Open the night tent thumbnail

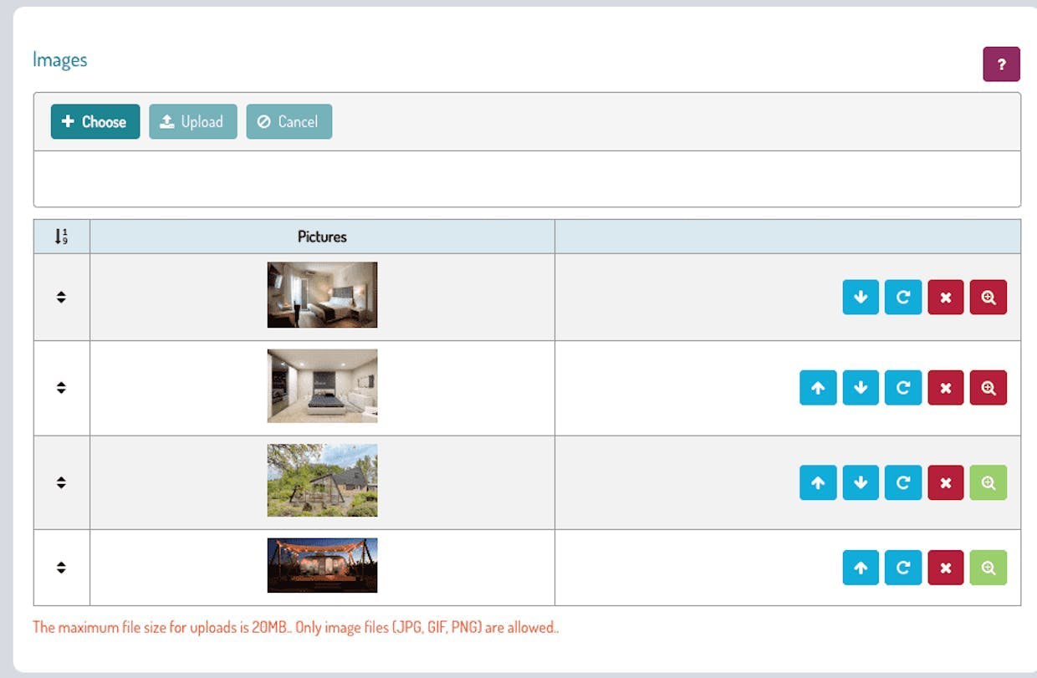pos(322,565)
